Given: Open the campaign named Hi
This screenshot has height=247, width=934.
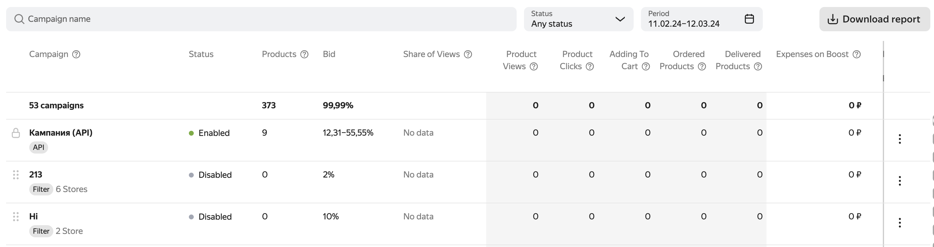Looking at the screenshot, I should pyautogui.click(x=34, y=216).
